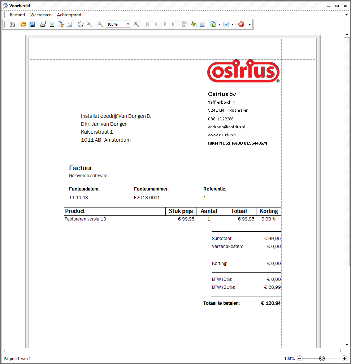351x364 pixels.
Task: Click the magnifier tool beside the hand
Action: click(89, 24)
